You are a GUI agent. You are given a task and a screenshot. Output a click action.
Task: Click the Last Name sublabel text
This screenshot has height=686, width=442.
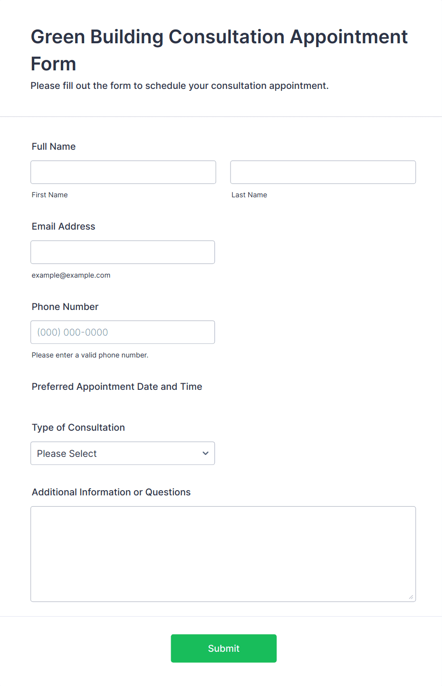249,195
